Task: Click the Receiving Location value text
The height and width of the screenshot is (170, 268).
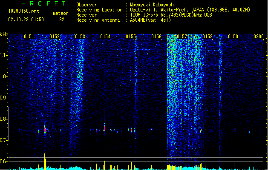Action: [x=190, y=10]
